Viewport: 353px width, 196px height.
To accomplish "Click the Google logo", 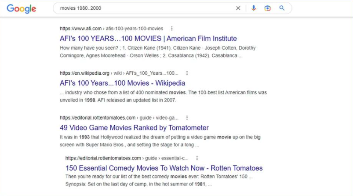I will point(22,9).
